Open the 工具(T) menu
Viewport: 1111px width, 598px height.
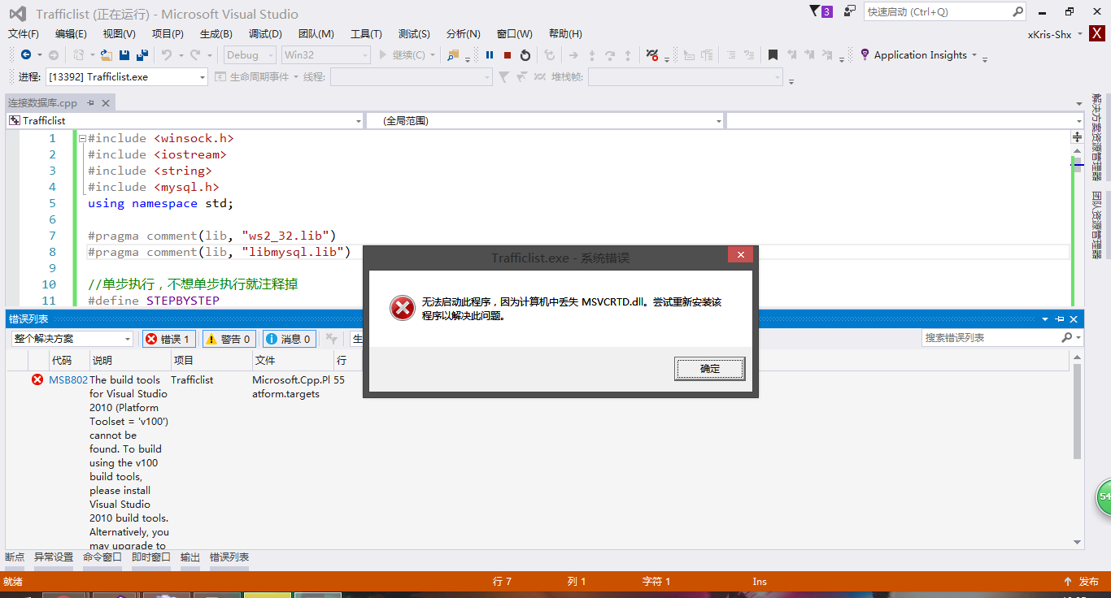366,33
